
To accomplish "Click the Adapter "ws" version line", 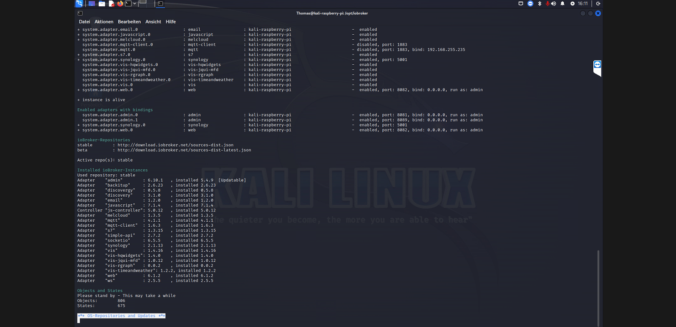I will (x=145, y=281).
